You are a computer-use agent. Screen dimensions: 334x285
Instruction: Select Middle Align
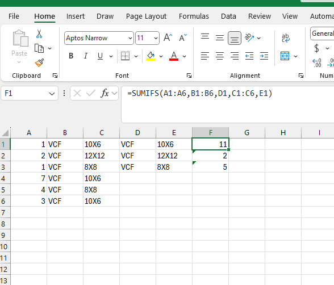(220, 38)
